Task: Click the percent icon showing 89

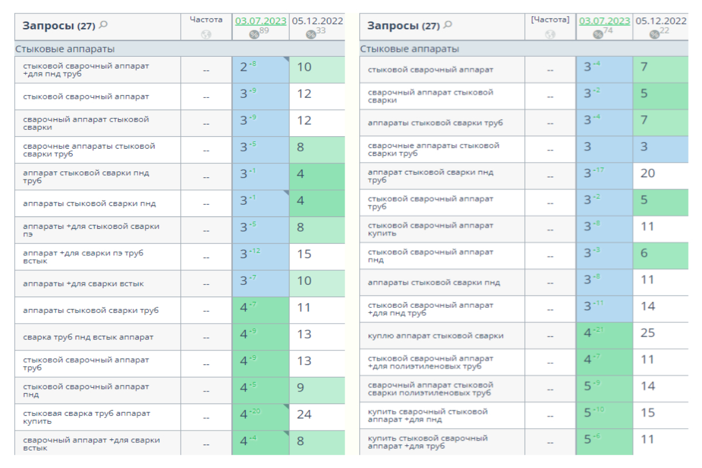Action: tap(254, 35)
